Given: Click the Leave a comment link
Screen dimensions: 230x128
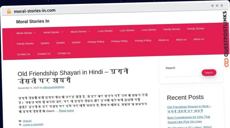Looking at the screenshot, I should (33, 124).
